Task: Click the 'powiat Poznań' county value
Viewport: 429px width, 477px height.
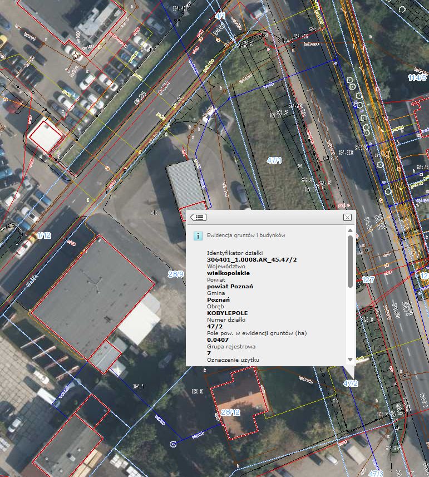Action: (230, 286)
